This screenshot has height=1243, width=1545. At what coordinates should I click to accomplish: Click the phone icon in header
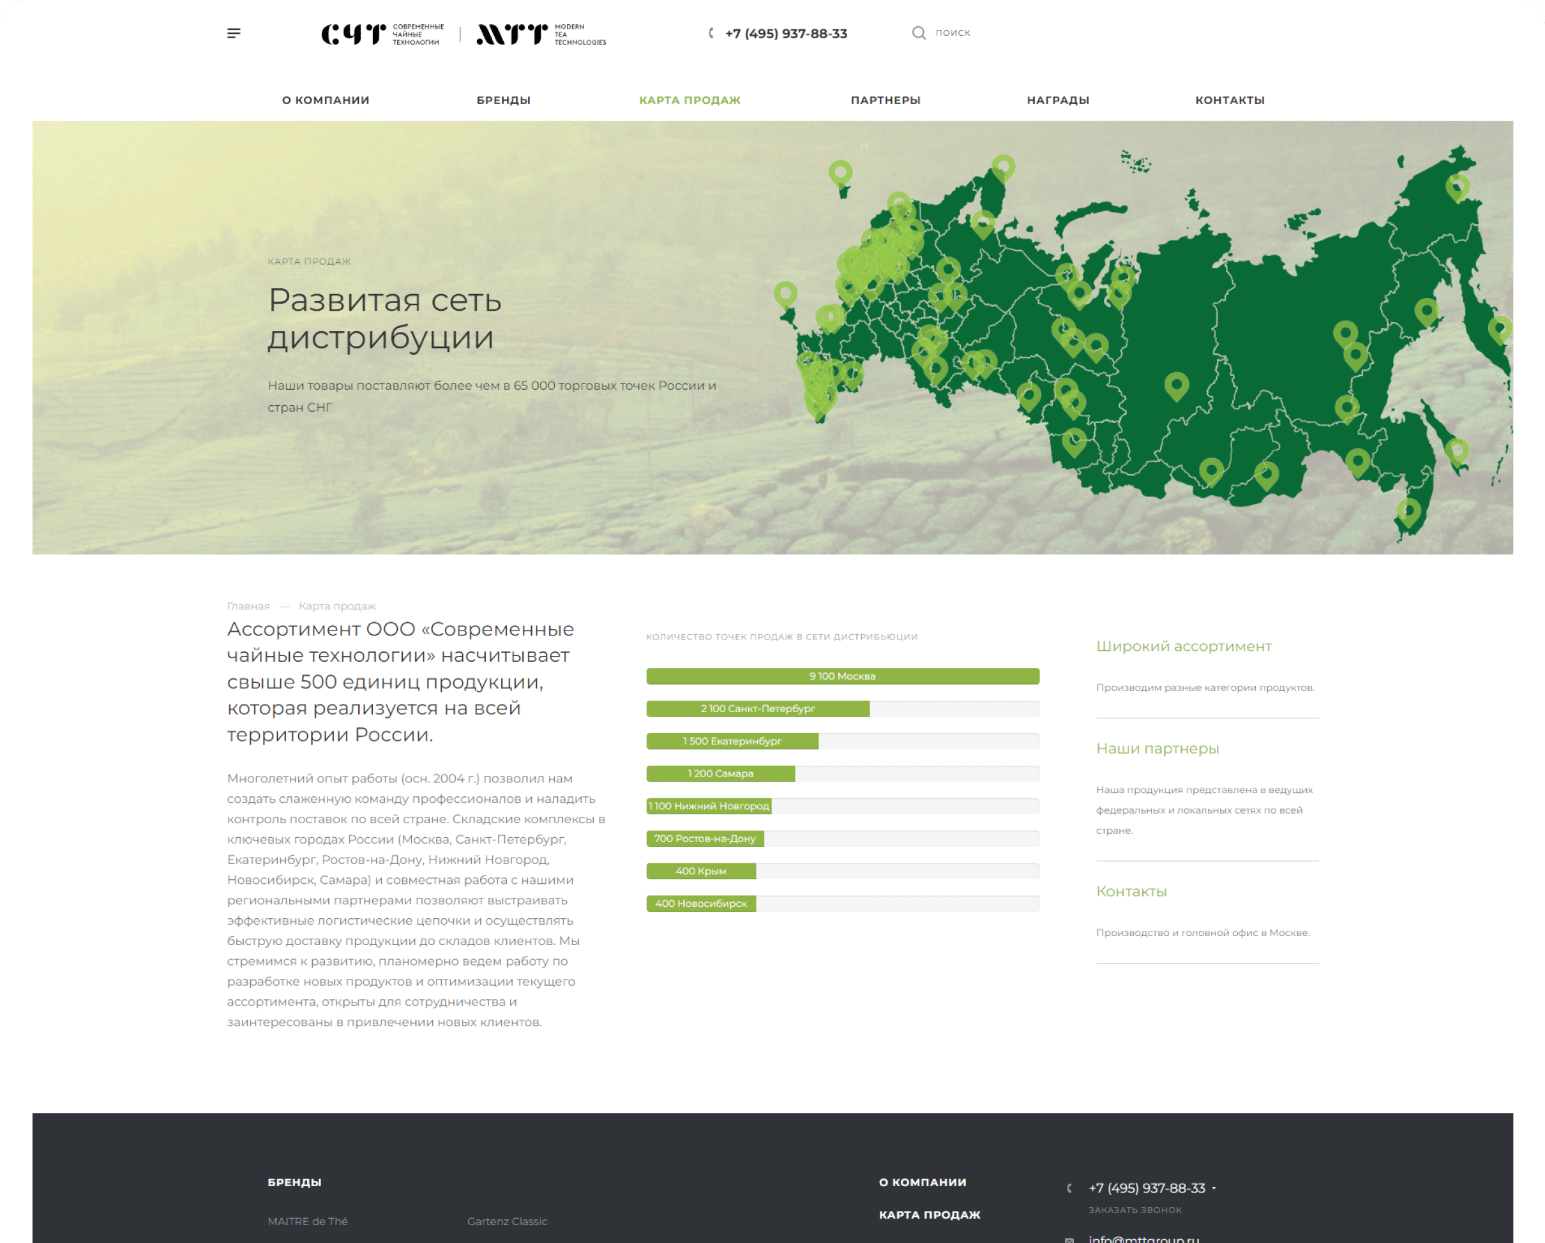point(711,34)
